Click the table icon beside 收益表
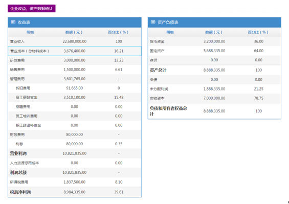This screenshot has height=204, width=289. pyautogui.click(x=13, y=22)
